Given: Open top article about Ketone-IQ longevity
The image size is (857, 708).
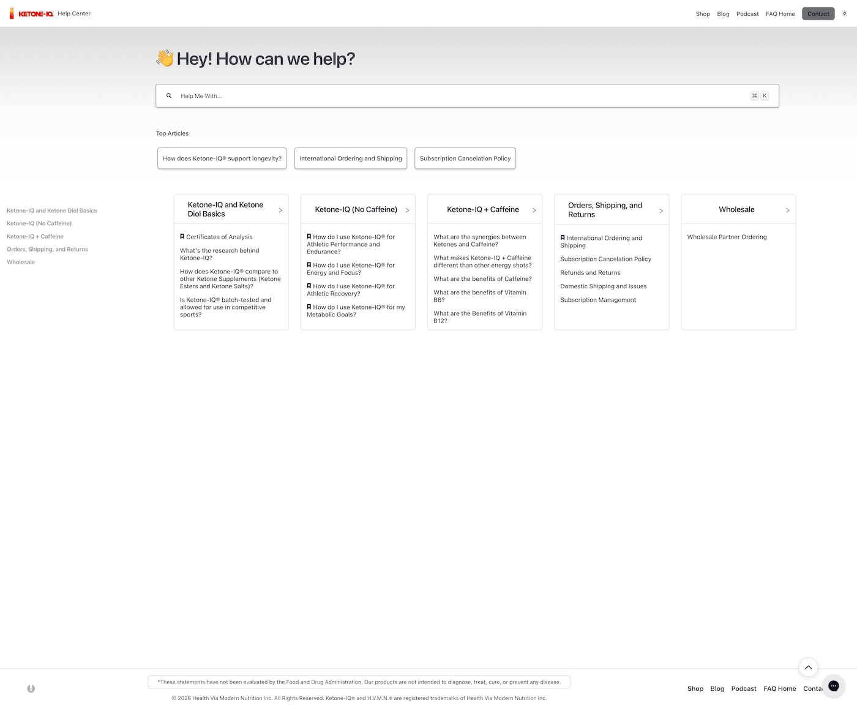Looking at the screenshot, I should (x=222, y=158).
